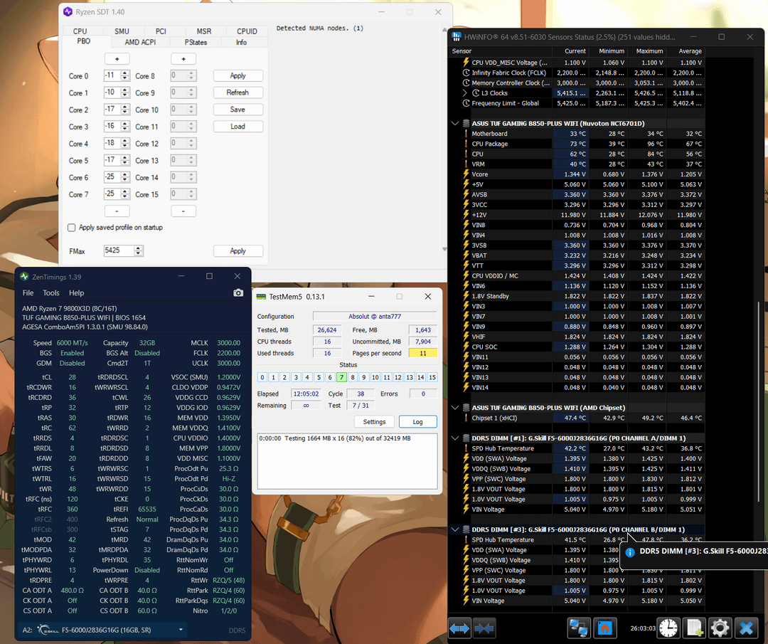The image size is (768, 644).
Task: Increase FMax value with up arrow
Action: click(139, 248)
